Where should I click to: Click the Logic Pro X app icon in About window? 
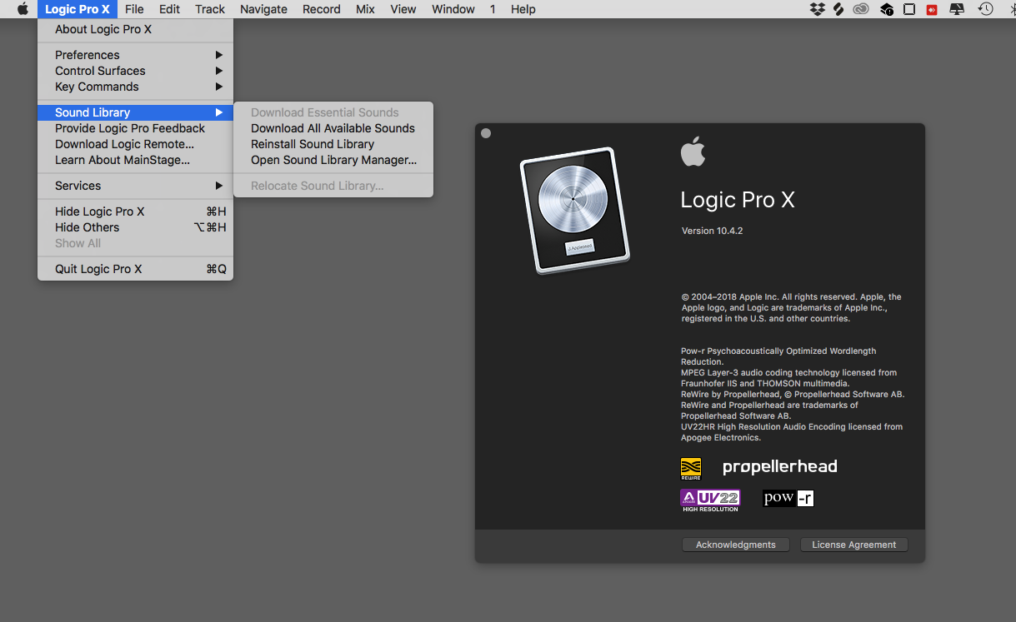click(574, 211)
